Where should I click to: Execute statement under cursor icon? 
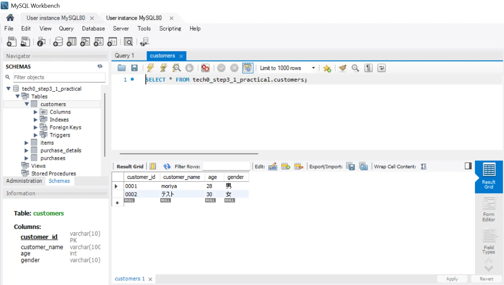coord(163,68)
